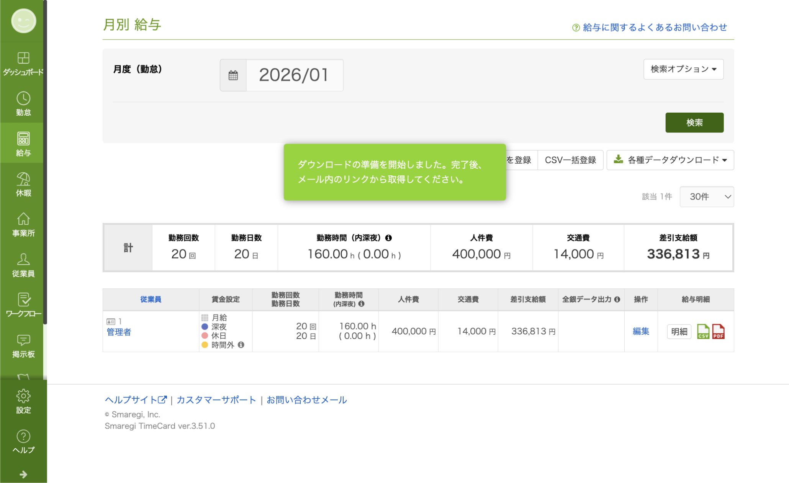Sort by the 従業員 column header

point(151,300)
